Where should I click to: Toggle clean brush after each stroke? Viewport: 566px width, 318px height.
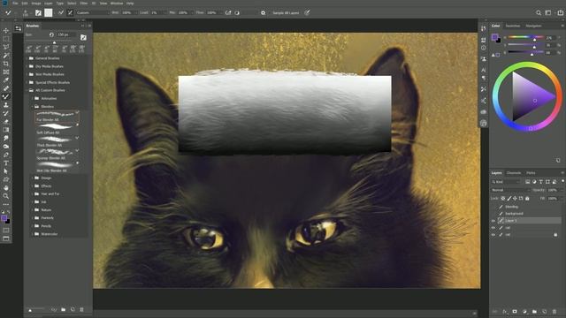[71, 12]
